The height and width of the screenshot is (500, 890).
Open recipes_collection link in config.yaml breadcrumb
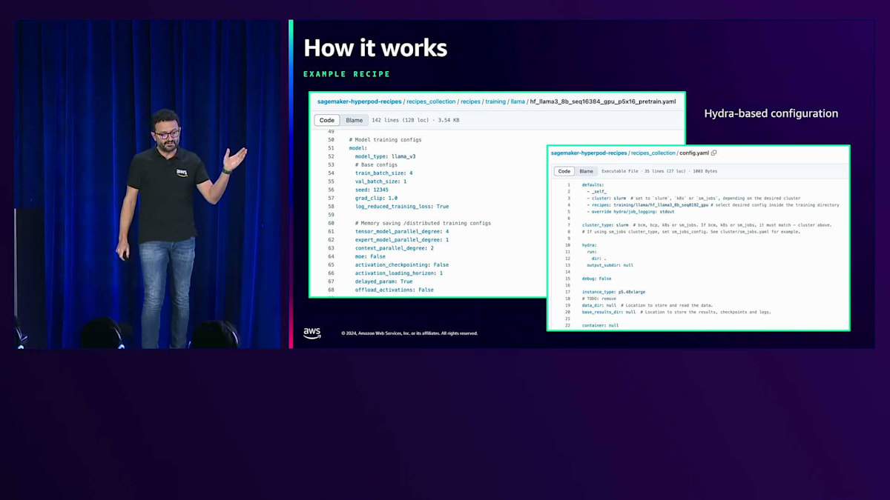(653, 153)
